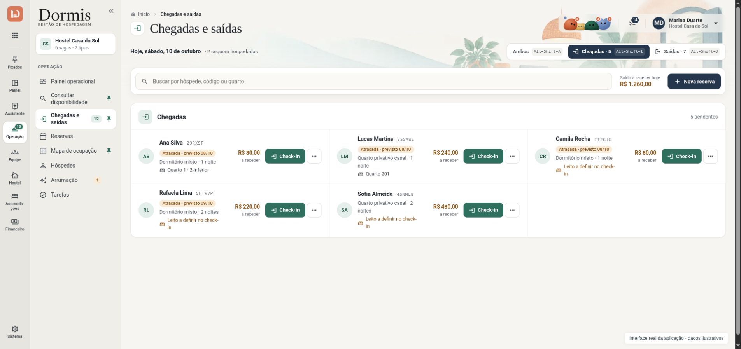The image size is (741, 349).
Task: Select the Ambos view tab
Action: pos(538,52)
